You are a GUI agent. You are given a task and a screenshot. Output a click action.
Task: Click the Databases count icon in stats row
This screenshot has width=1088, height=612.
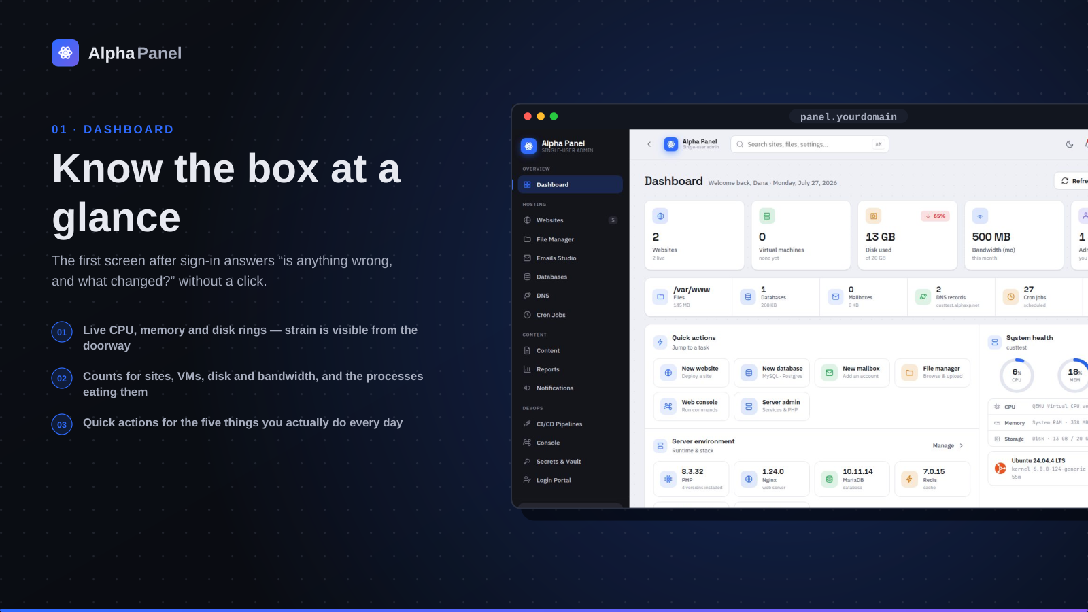pos(748,297)
